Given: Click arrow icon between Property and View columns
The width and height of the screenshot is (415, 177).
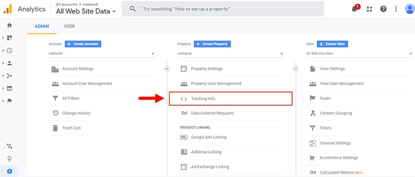Looking at the screenshot, I should pos(296,69).
